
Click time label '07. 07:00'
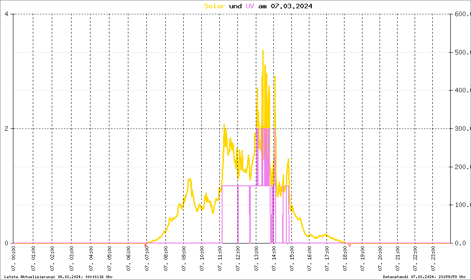pyautogui.click(x=147, y=258)
